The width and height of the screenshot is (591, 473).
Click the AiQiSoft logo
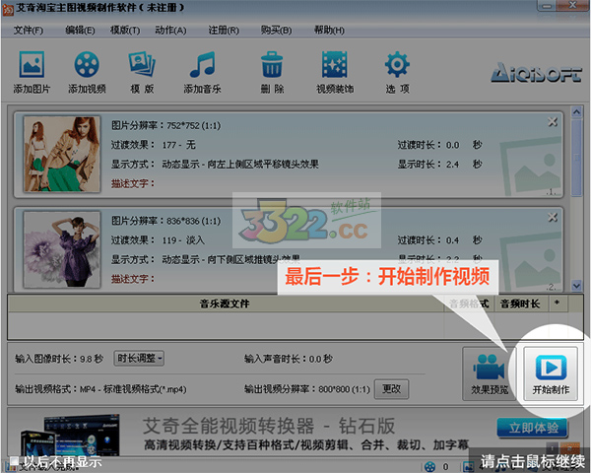537,72
